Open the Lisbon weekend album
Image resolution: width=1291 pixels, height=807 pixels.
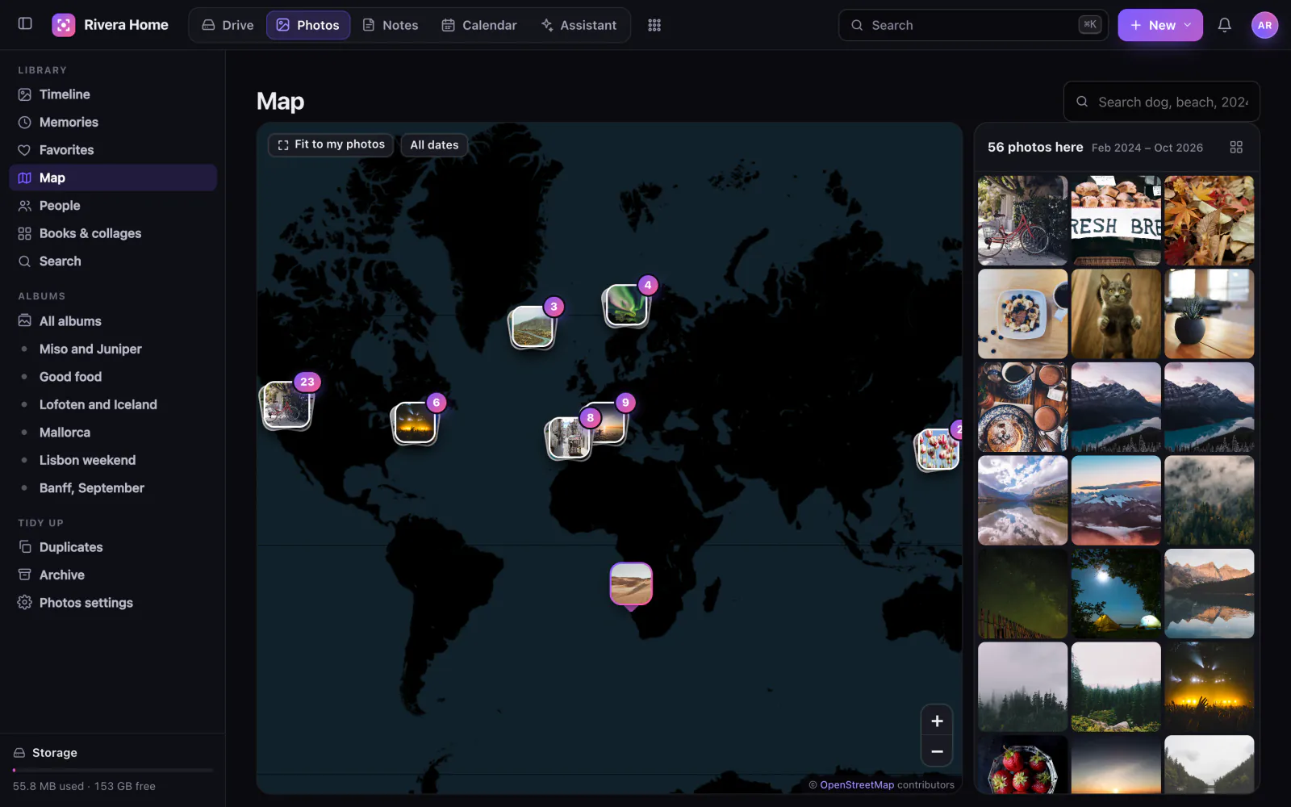(113, 460)
